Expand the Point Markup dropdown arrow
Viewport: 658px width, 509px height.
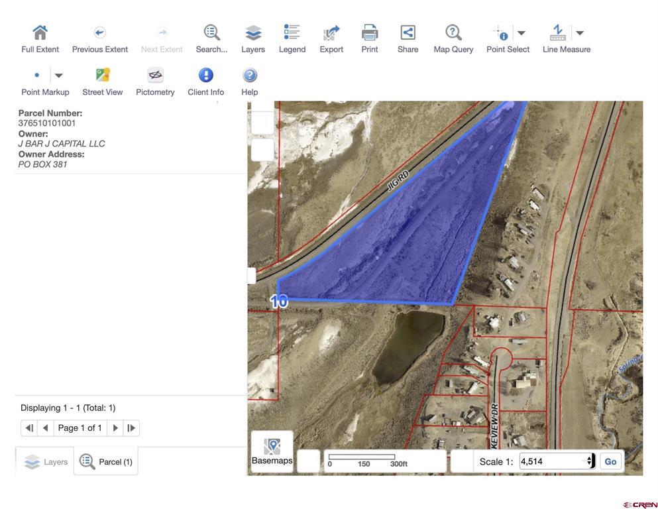(x=58, y=76)
